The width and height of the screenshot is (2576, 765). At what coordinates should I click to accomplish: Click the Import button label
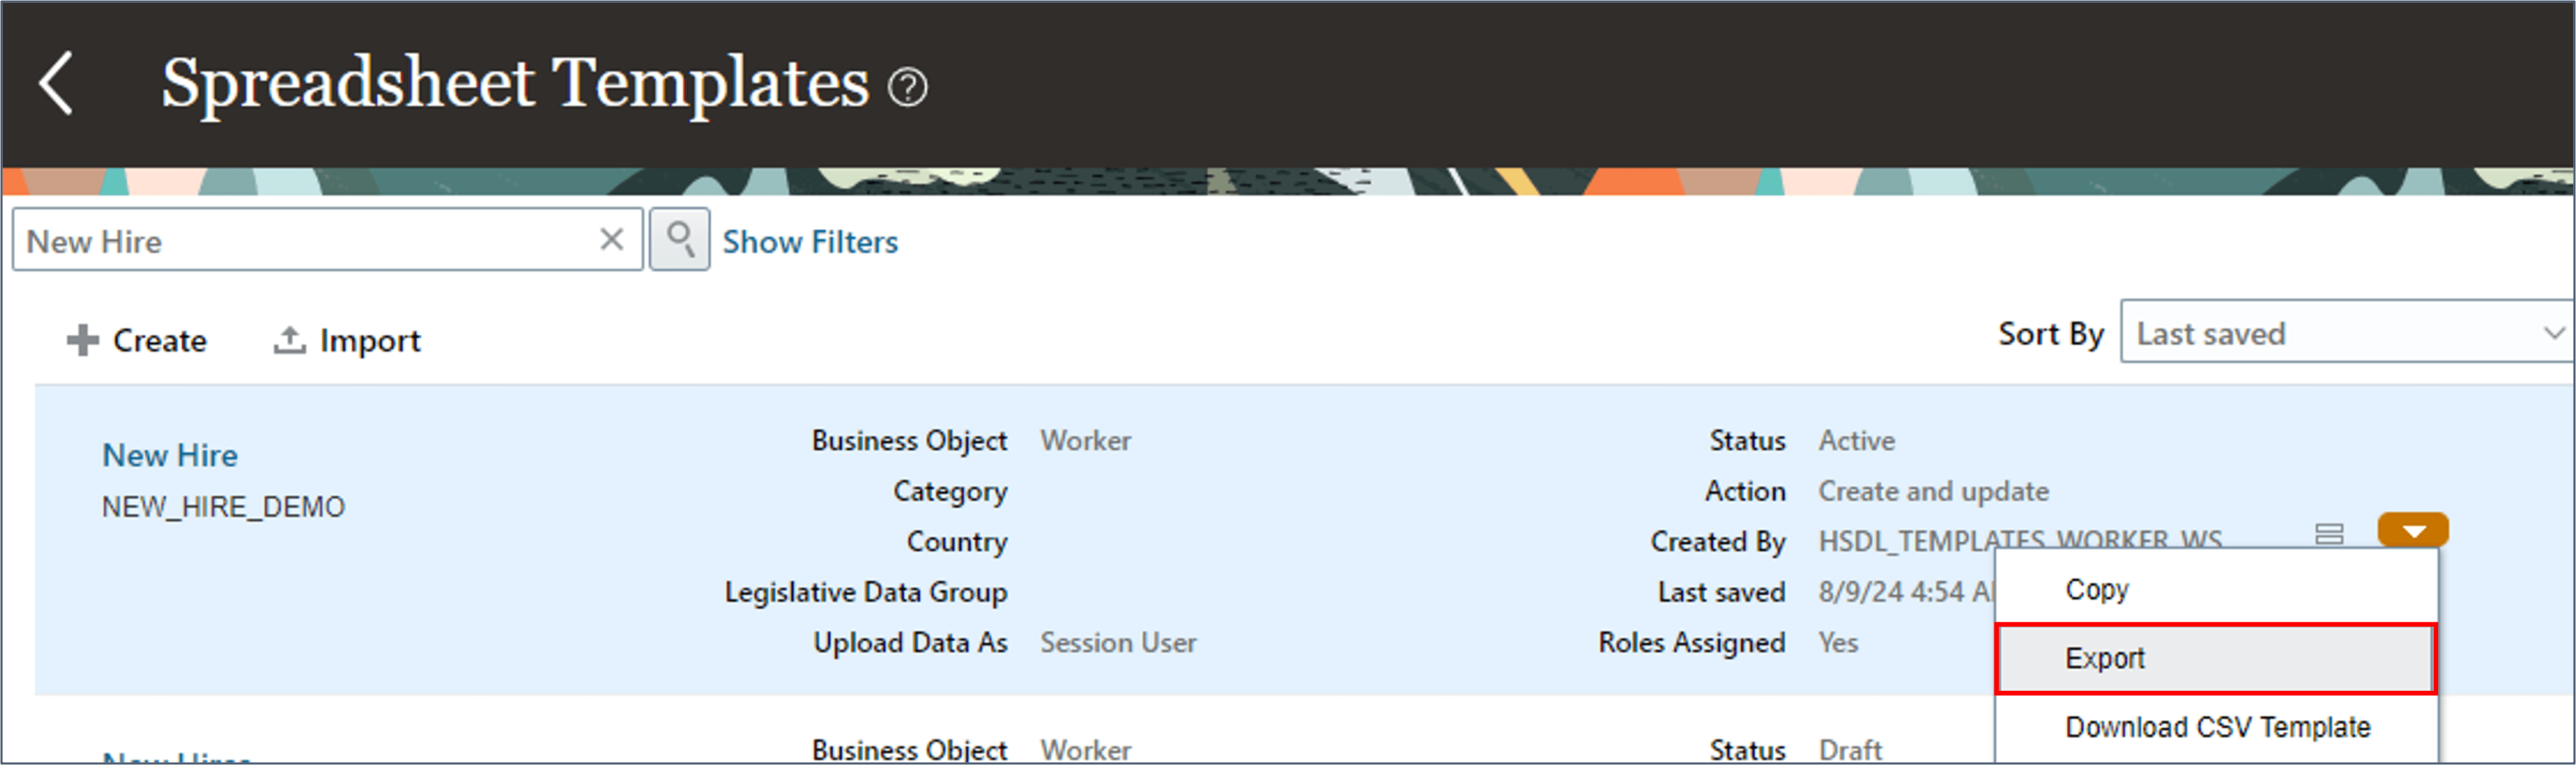coord(370,341)
